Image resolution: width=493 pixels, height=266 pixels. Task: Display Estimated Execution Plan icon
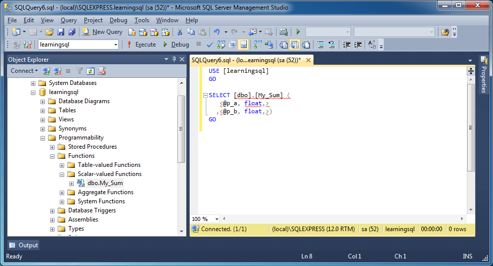pos(221,45)
